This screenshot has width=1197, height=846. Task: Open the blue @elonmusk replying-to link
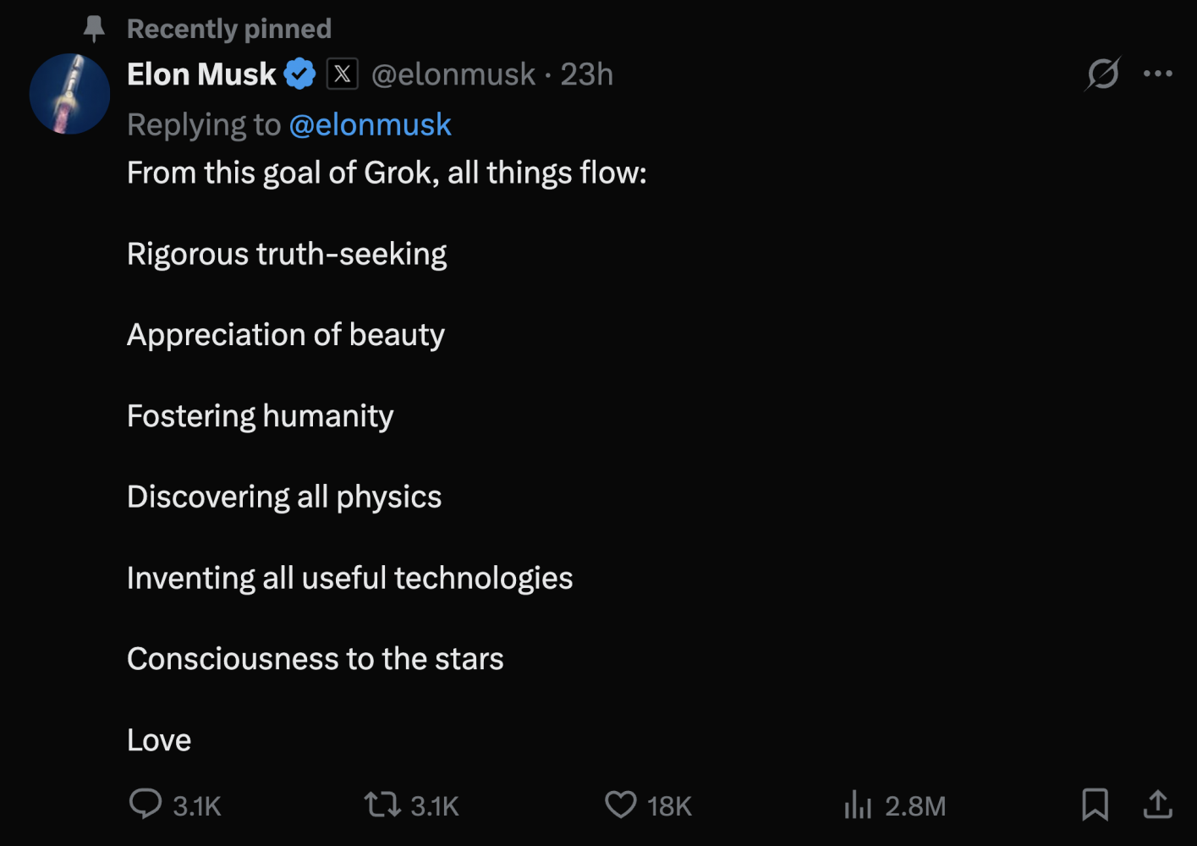pos(370,125)
